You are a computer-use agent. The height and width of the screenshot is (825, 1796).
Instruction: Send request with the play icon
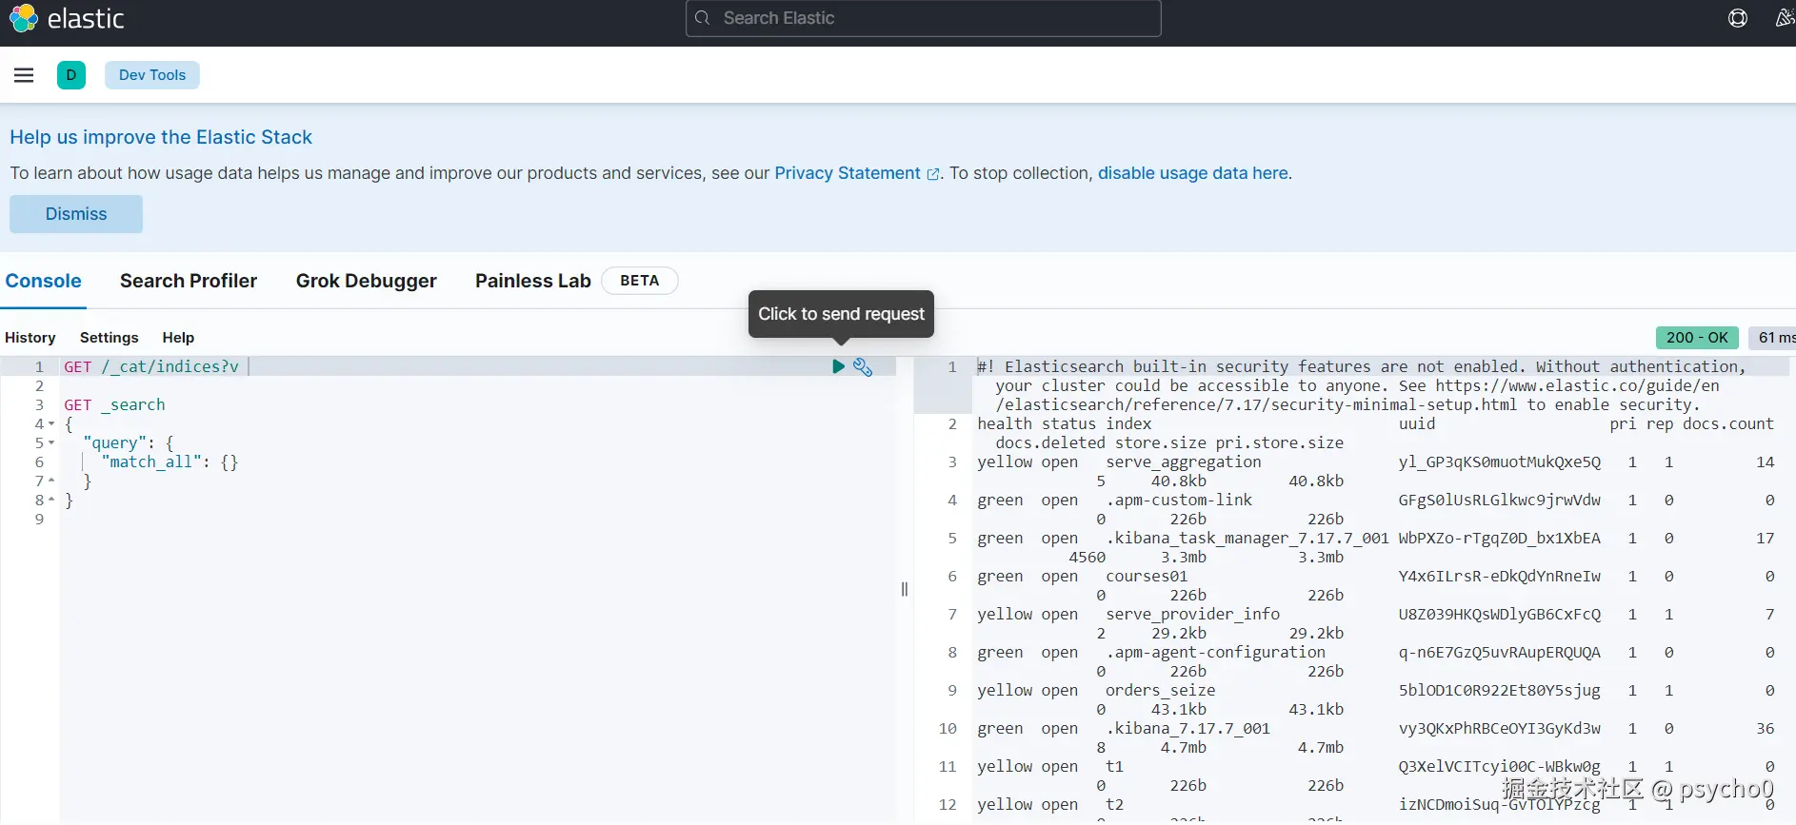click(838, 366)
